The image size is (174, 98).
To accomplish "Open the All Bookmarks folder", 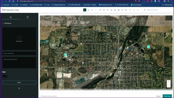I will [167, 5].
